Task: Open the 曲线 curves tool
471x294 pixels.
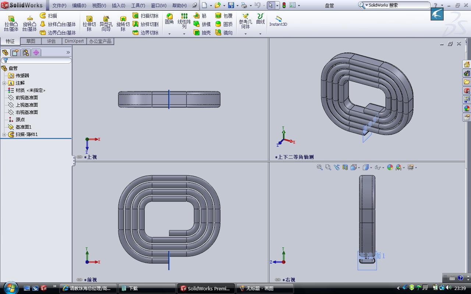Action: click(261, 19)
